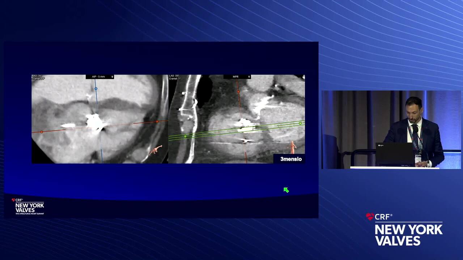Open the MPR view mode dropdown
The width and height of the screenshot is (463, 260).
pos(237,77)
